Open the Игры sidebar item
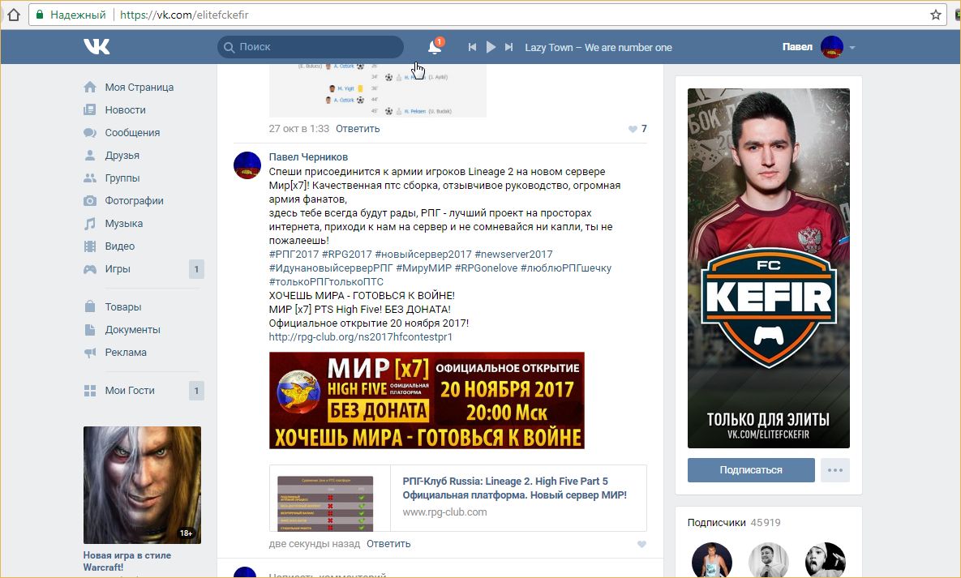Image resolution: width=961 pixels, height=578 pixels. [x=118, y=268]
